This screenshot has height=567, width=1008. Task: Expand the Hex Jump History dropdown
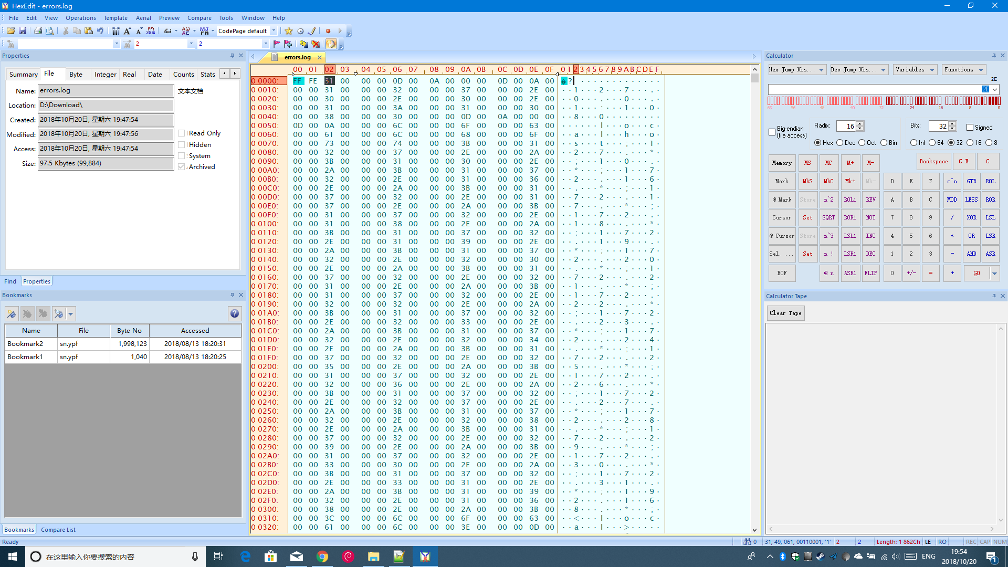coord(821,69)
